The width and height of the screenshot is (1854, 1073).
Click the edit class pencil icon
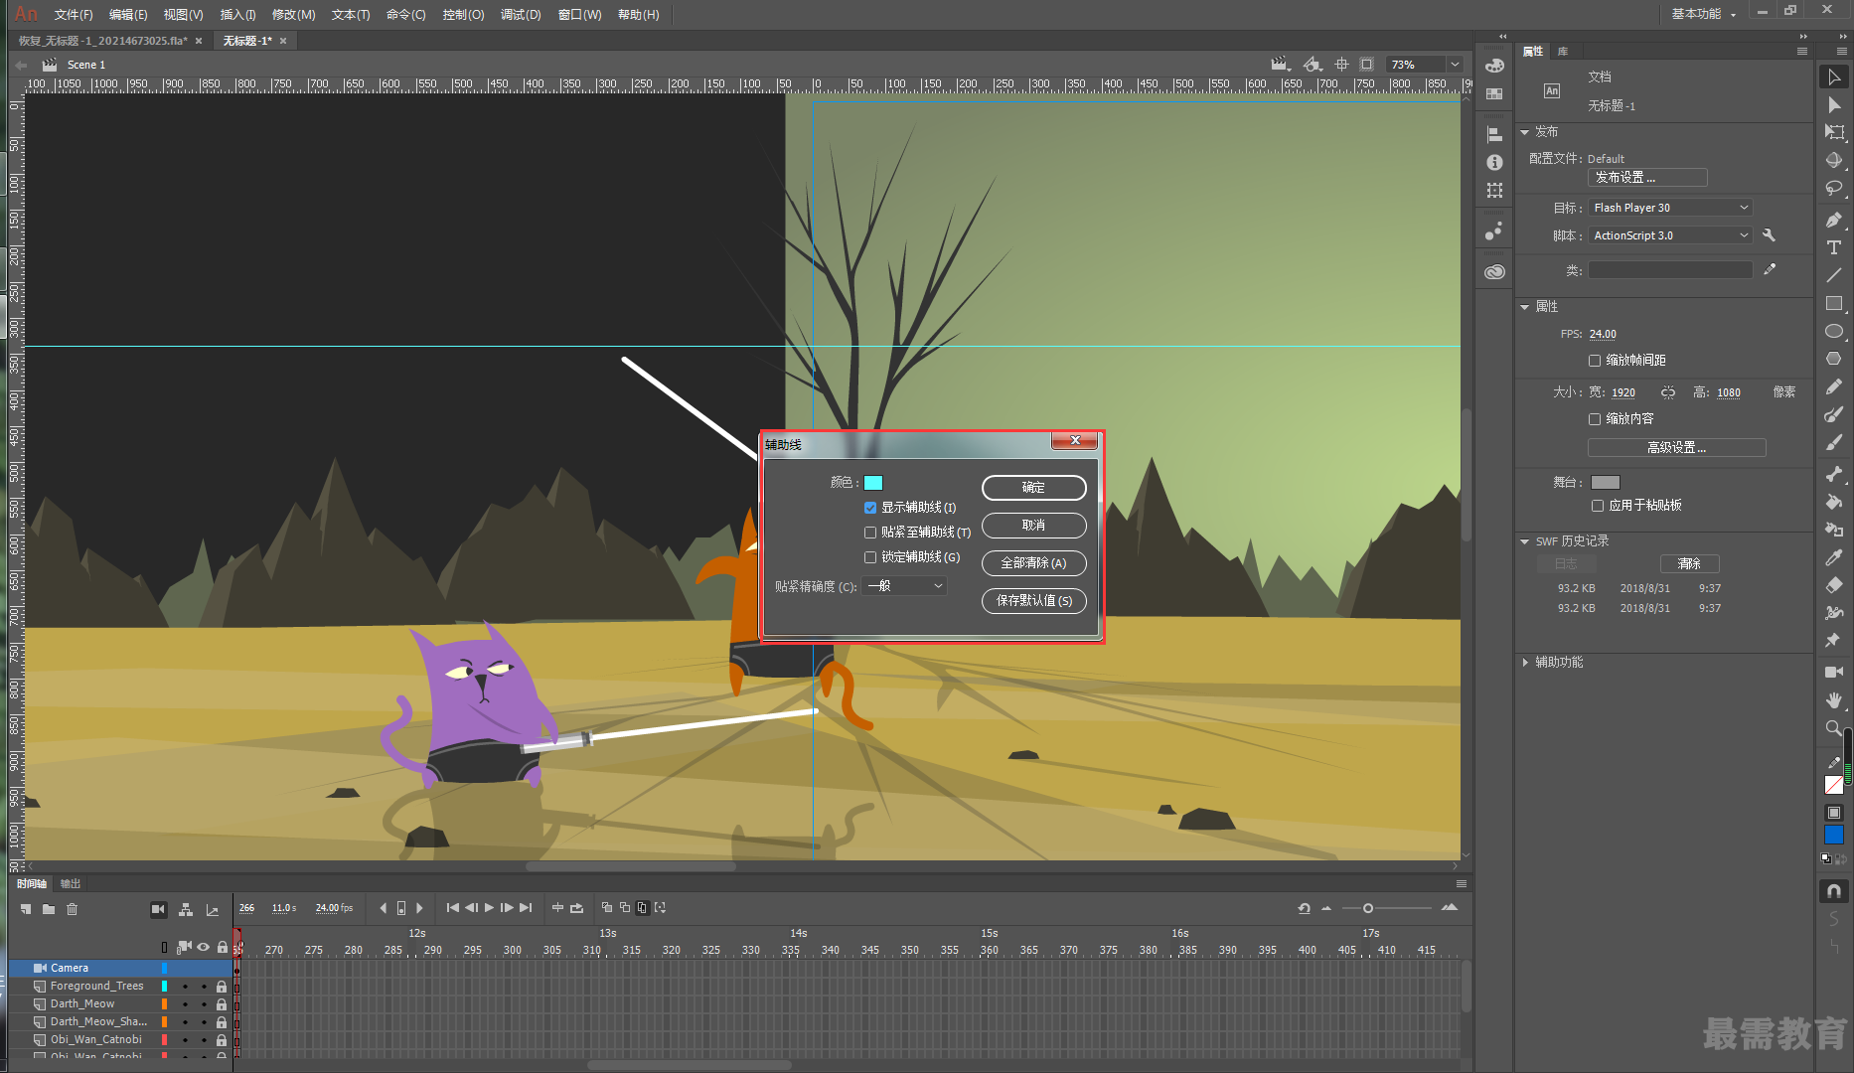[x=1770, y=269]
